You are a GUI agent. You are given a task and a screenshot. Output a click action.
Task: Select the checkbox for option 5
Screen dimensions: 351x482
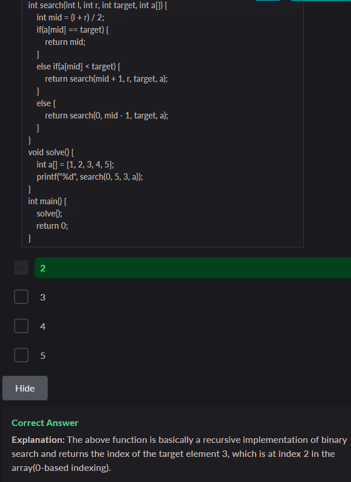coord(22,355)
